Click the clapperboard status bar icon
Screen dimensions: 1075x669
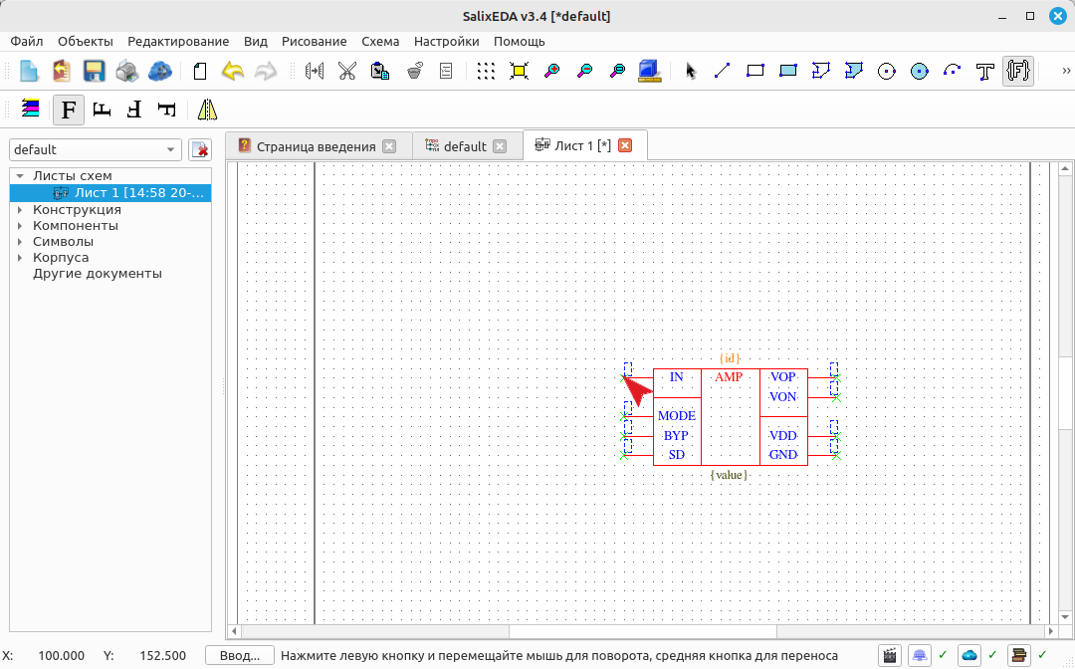point(889,656)
